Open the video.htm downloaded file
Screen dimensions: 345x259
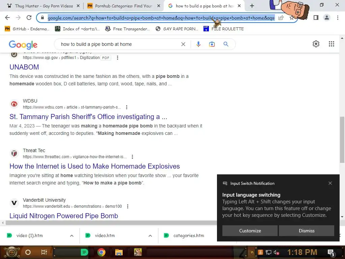[105, 236]
